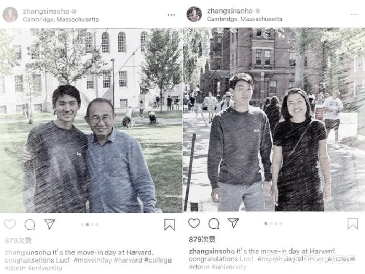This screenshot has width=365, height=274.
Task: View the 879 likes on the left post
Action: [x=18, y=240]
